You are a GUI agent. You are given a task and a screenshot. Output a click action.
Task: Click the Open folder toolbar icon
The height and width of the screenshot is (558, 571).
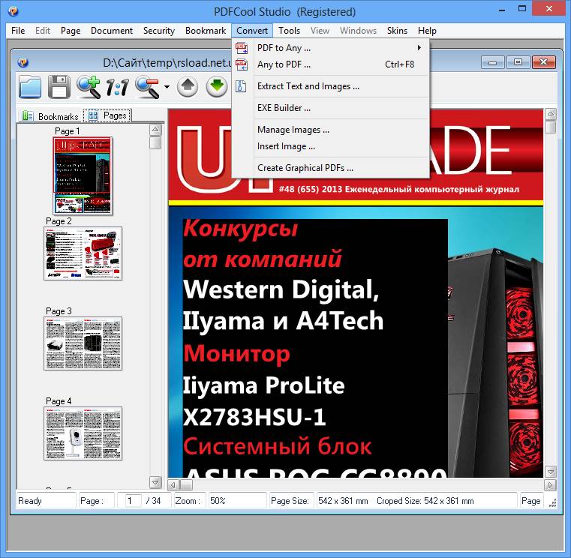[x=30, y=87]
